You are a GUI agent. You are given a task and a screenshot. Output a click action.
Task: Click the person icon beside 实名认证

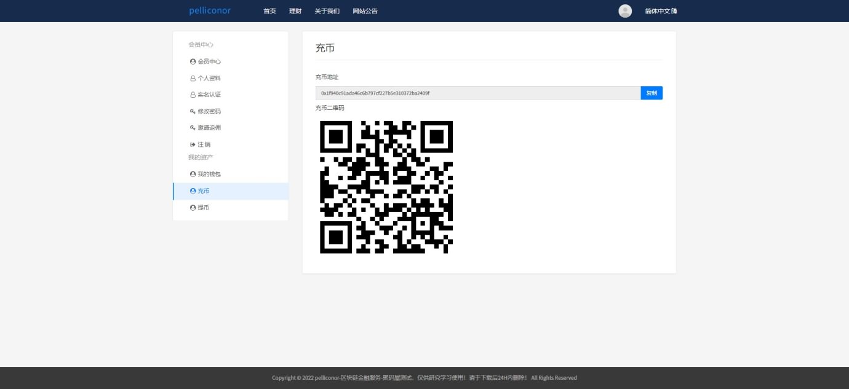(193, 95)
